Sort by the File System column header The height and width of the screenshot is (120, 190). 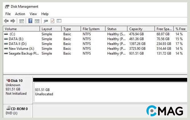[93, 29]
